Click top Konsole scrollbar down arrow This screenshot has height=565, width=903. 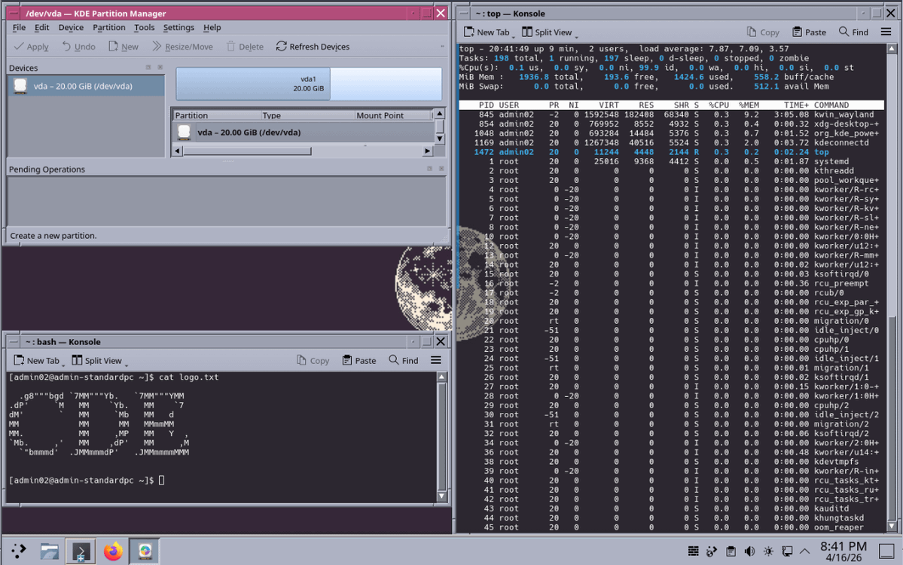pos(892,526)
